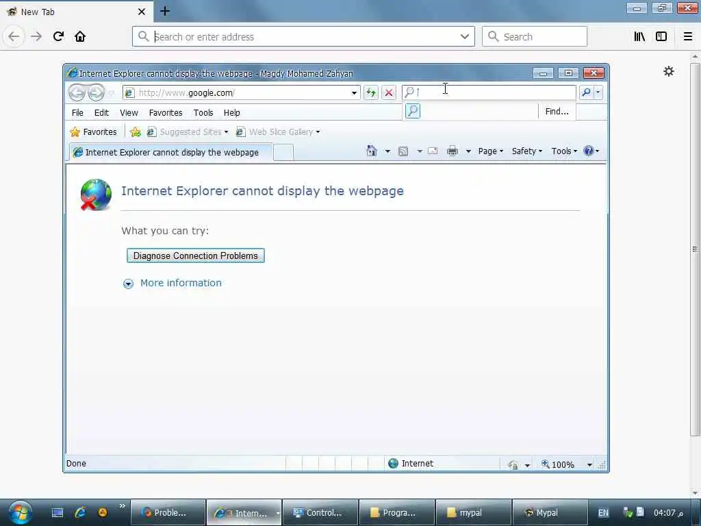Click the Print icon in command bar
Screen dimensions: 701x526
tap(453, 151)
